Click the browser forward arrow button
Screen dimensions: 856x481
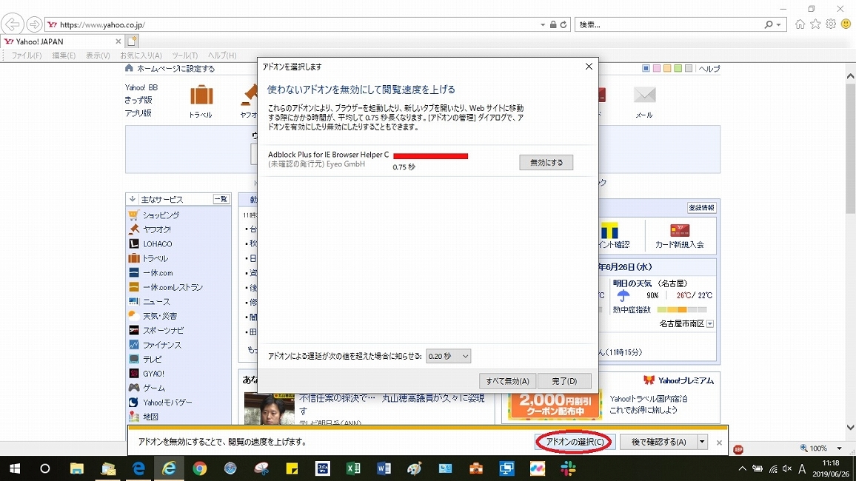34,24
